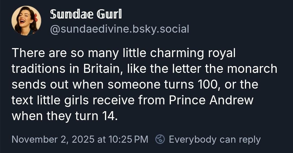Open the @sundaedivine.bsky.social handle link
Screen dimensions: 293x153
coord(119,29)
